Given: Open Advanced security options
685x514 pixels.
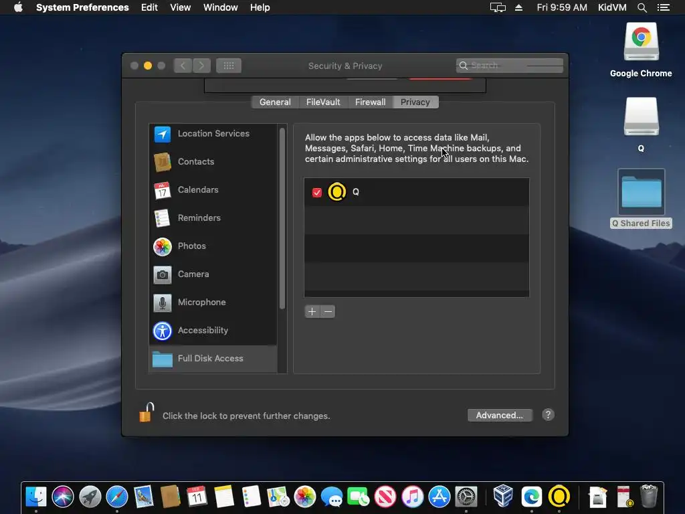Looking at the screenshot, I should [x=499, y=415].
